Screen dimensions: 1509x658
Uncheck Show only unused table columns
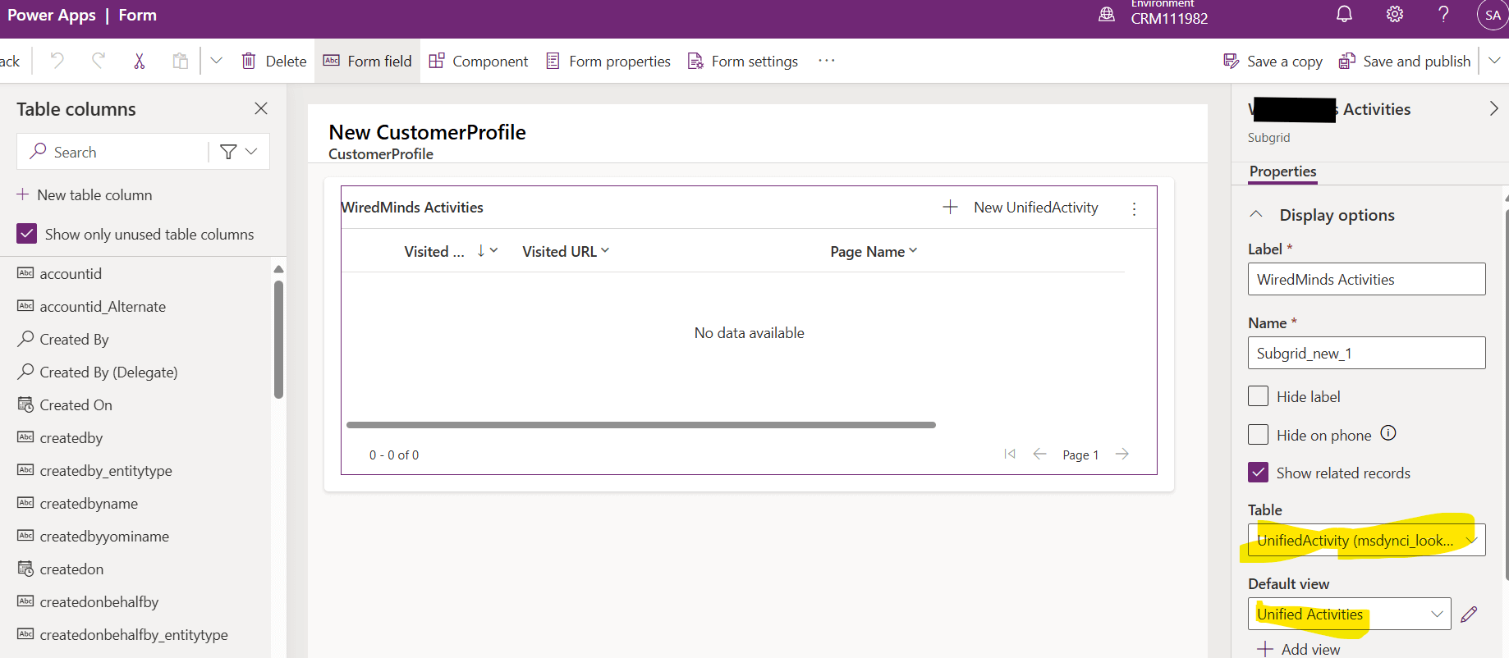[27, 234]
